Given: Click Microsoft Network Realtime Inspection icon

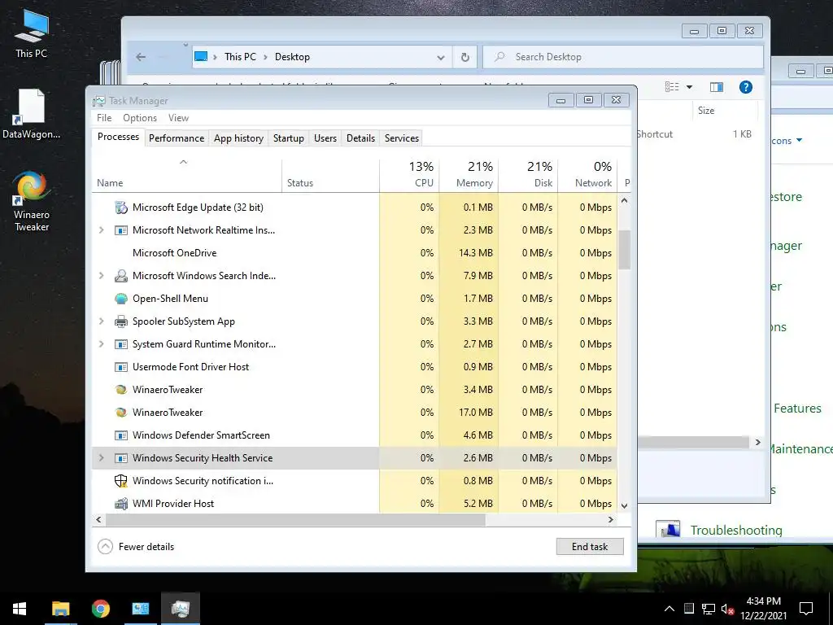Looking at the screenshot, I should point(121,230).
